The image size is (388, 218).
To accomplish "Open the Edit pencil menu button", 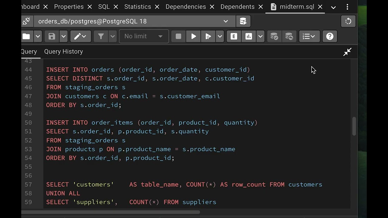I will pyautogui.click(x=81, y=36).
